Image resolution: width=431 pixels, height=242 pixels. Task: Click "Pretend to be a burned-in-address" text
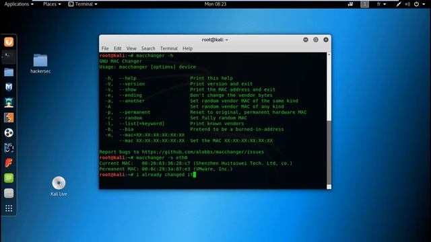click(237, 129)
